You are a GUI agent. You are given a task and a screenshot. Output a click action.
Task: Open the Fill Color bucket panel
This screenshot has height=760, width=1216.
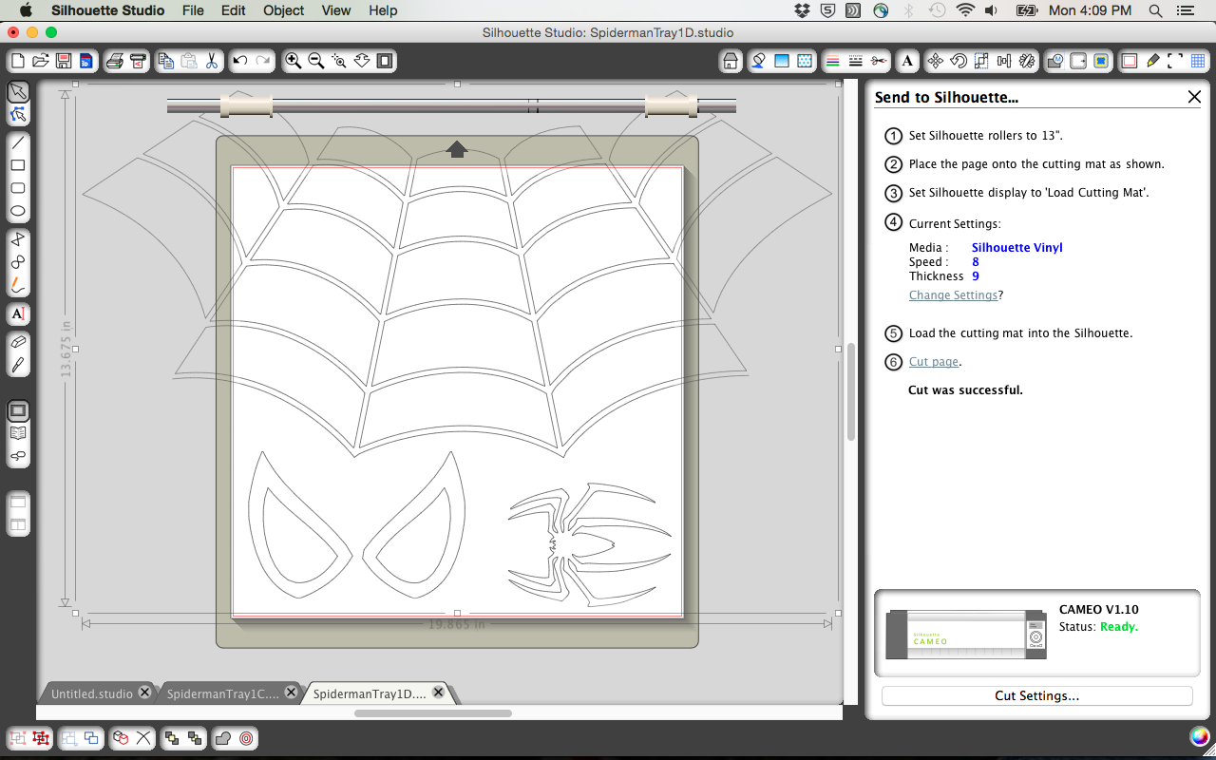click(758, 61)
